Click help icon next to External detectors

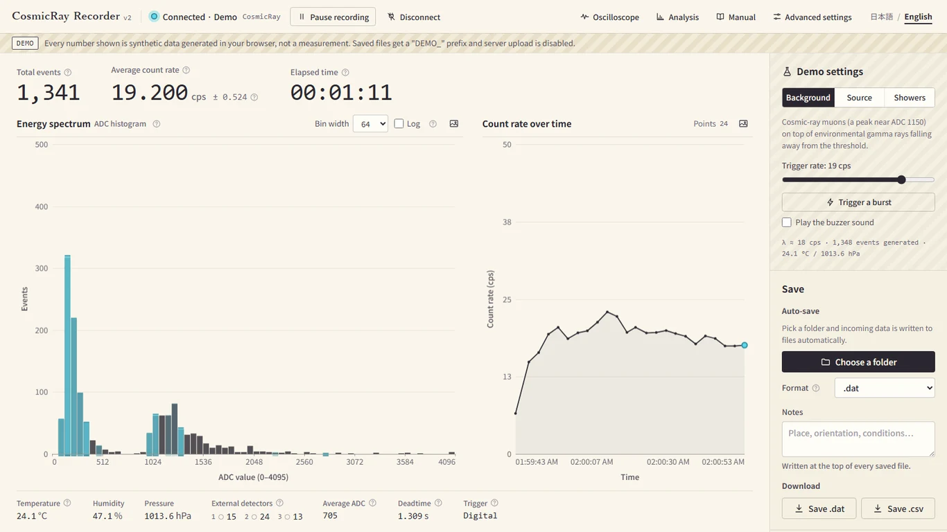[x=279, y=503]
